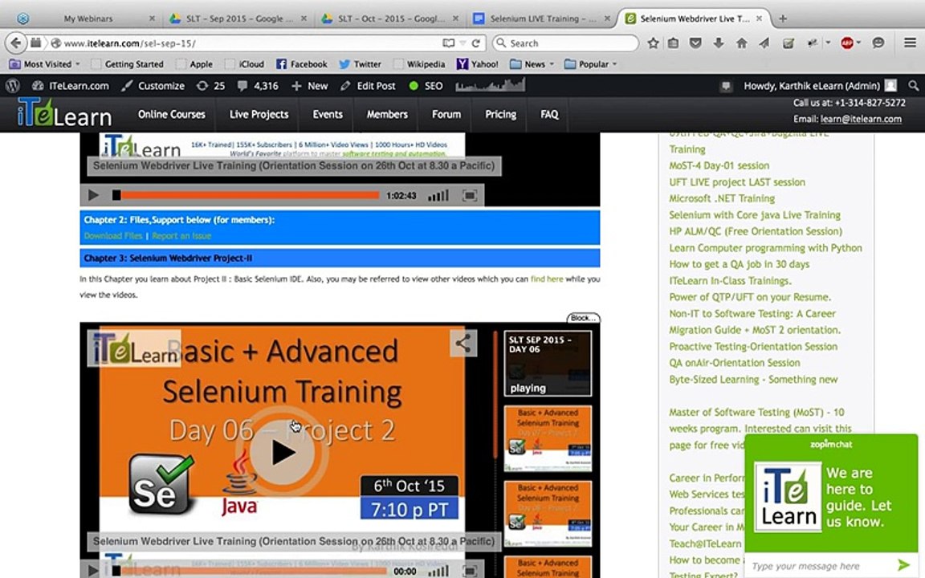Send chat message with arrow icon
925x578 pixels.
point(904,565)
